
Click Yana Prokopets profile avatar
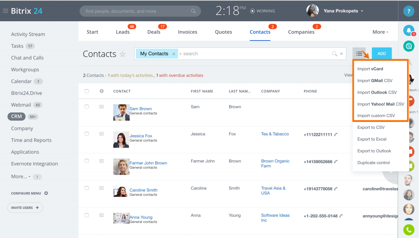click(x=313, y=11)
